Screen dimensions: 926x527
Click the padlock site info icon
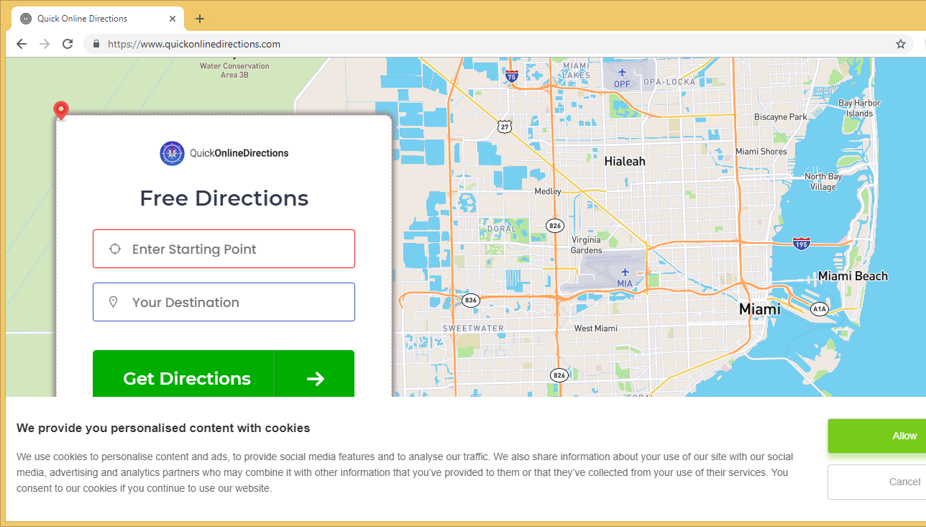[x=96, y=44]
